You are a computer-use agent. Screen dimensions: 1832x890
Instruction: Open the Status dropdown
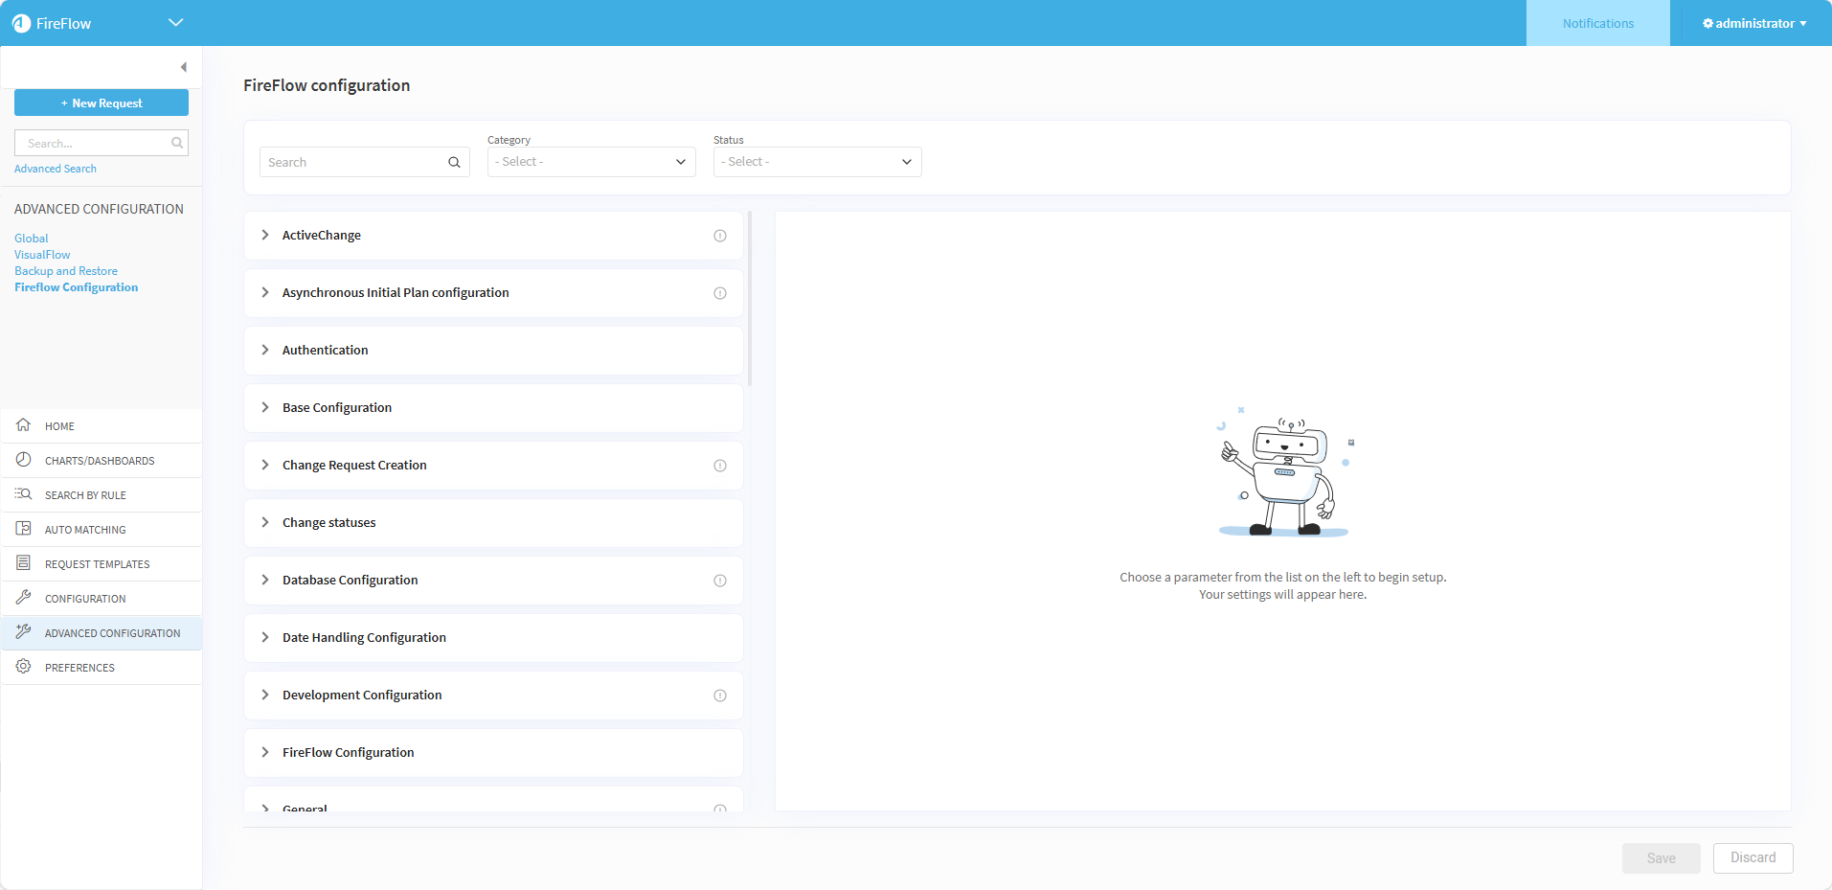point(817,162)
